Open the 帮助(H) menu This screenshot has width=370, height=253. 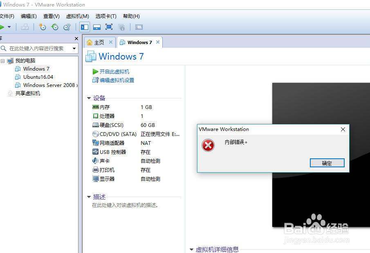(131, 16)
